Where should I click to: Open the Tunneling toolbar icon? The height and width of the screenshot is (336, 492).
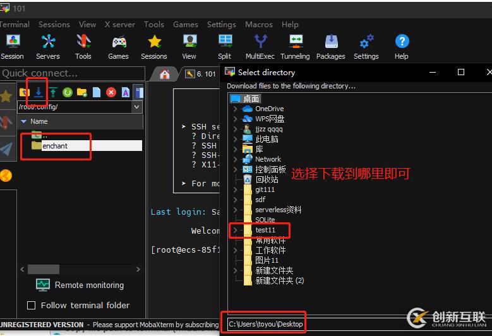[x=295, y=47]
